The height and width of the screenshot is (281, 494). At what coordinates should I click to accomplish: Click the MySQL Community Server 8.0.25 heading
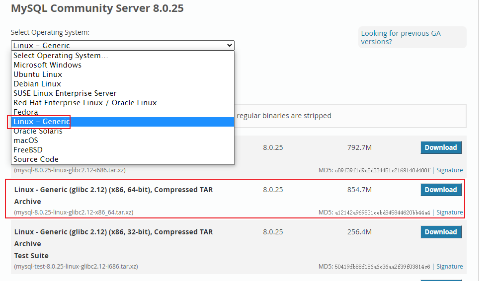[x=97, y=8]
